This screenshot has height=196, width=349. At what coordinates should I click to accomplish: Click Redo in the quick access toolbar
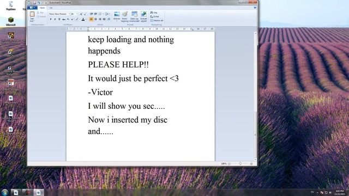coord(43,3)
